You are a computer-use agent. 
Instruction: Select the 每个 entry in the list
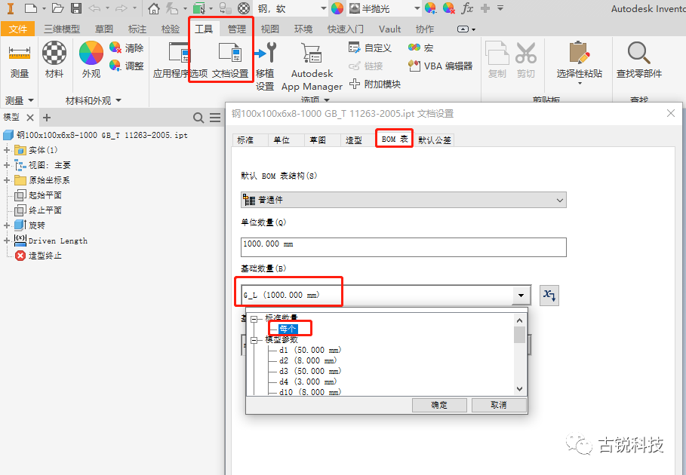(288, 329)
